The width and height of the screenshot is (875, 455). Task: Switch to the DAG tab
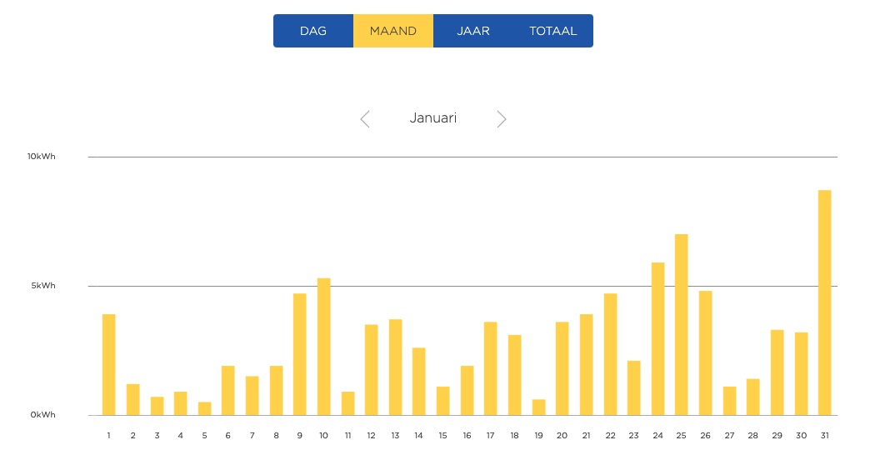[x=313, y=31]
